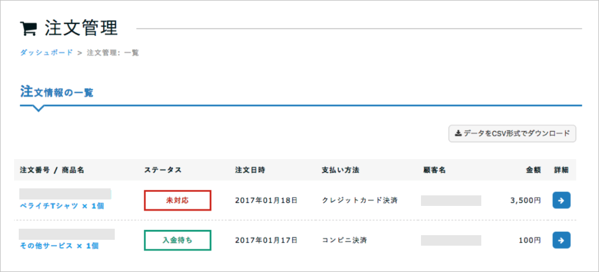
Task: Click the 注文情報の一覧 section heading
Action: pos(57,92)
